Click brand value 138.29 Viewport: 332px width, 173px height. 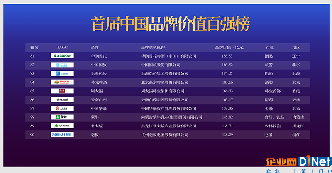click(227, 135)
